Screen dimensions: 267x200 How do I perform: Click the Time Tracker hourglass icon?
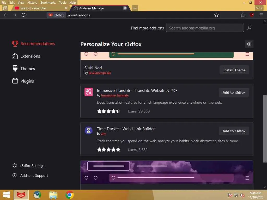coord(89,130)
